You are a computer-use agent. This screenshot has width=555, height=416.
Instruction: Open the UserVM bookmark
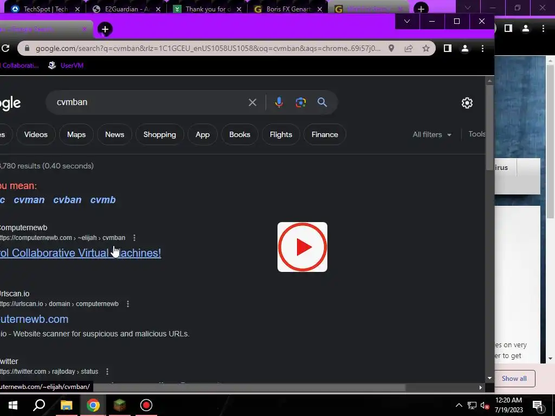click(66, 66)
